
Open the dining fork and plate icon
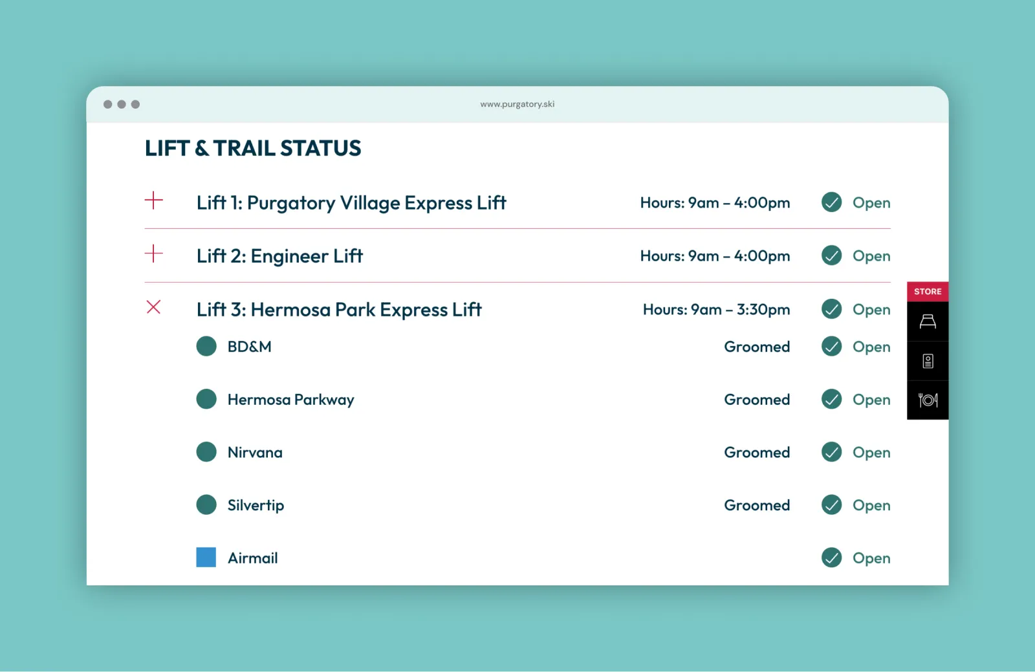point(928,400)
